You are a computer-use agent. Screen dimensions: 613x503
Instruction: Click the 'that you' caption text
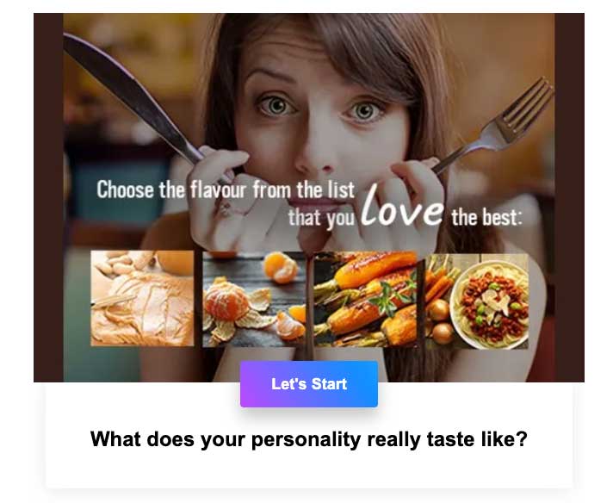click(321, 217)
